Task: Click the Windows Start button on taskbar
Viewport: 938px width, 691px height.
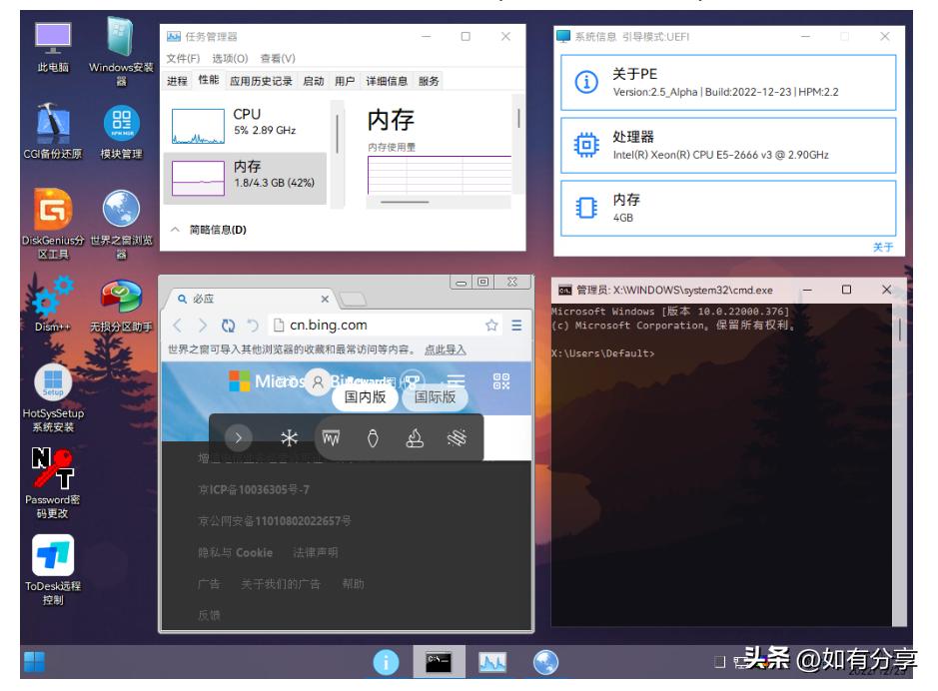Action: (34, 662)
